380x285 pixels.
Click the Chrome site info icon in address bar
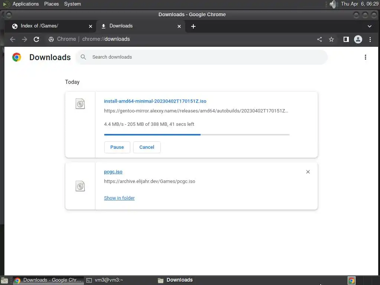coord(51,39)
